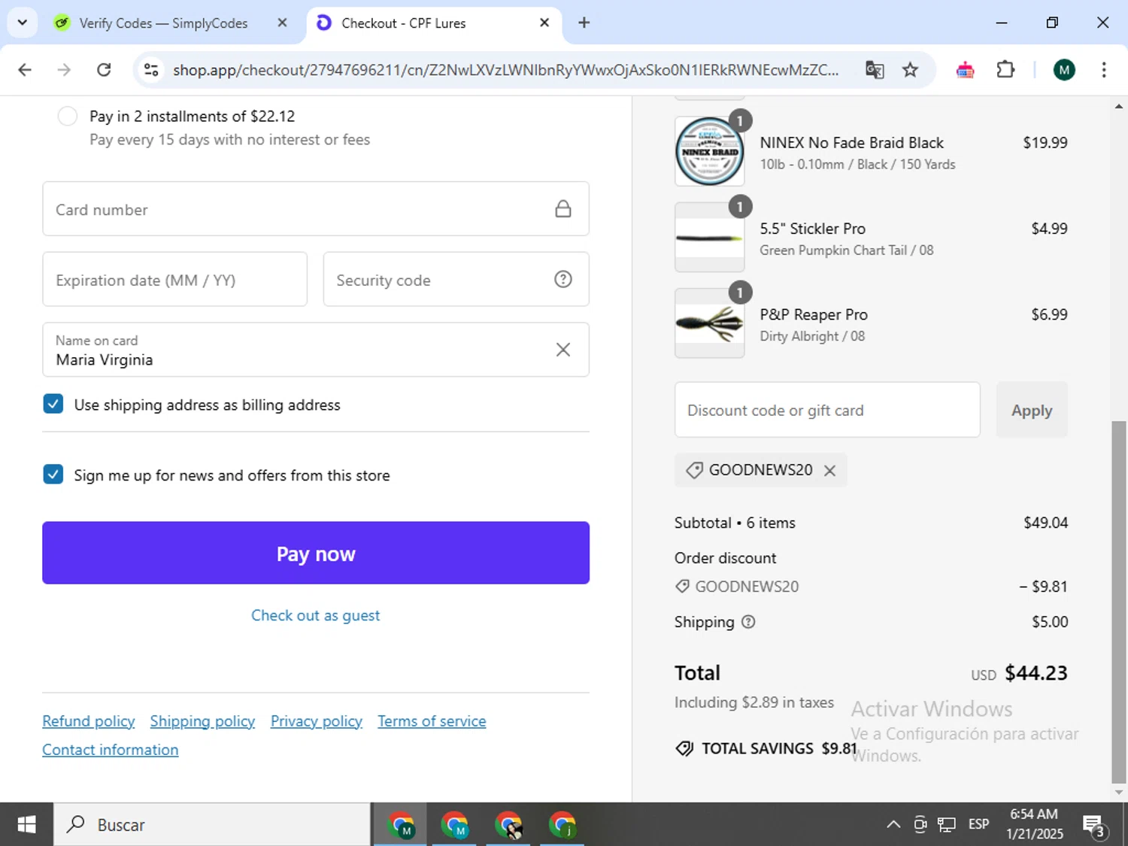Open the Terms of service link
This screenshot has width=1128, height=846.
coord(432,721)
